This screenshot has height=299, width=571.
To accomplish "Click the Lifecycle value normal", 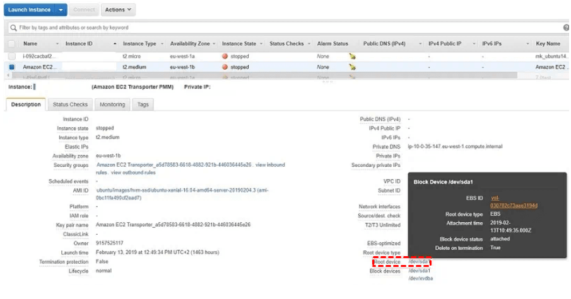I will [103, 271].
